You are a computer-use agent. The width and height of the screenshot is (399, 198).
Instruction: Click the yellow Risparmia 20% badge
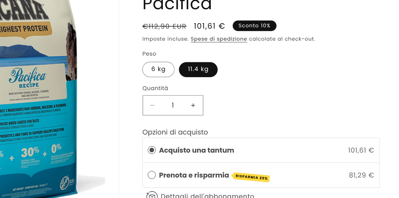251,177
